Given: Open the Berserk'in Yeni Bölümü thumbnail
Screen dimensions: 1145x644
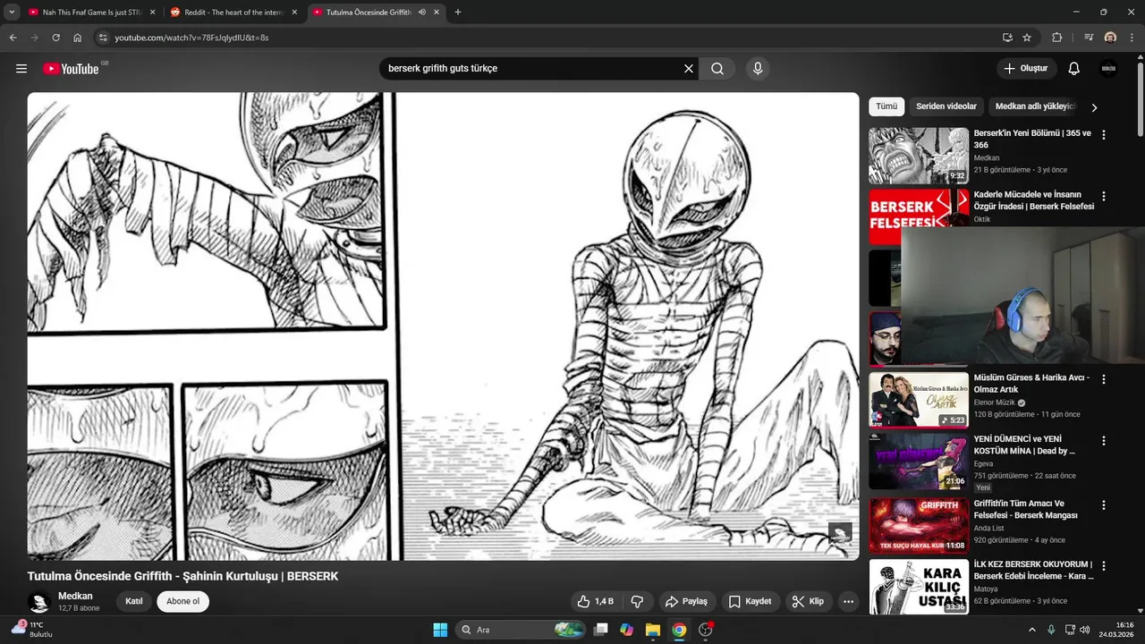Looking at the screenshot, I should pyautogui.click(x=919, y=156).
